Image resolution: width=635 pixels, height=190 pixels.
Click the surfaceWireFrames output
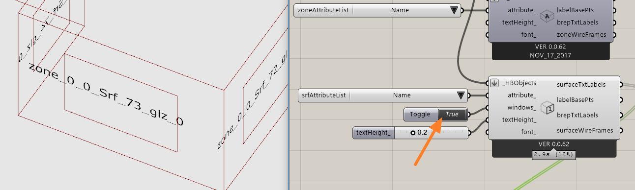(x=585, y=131)
